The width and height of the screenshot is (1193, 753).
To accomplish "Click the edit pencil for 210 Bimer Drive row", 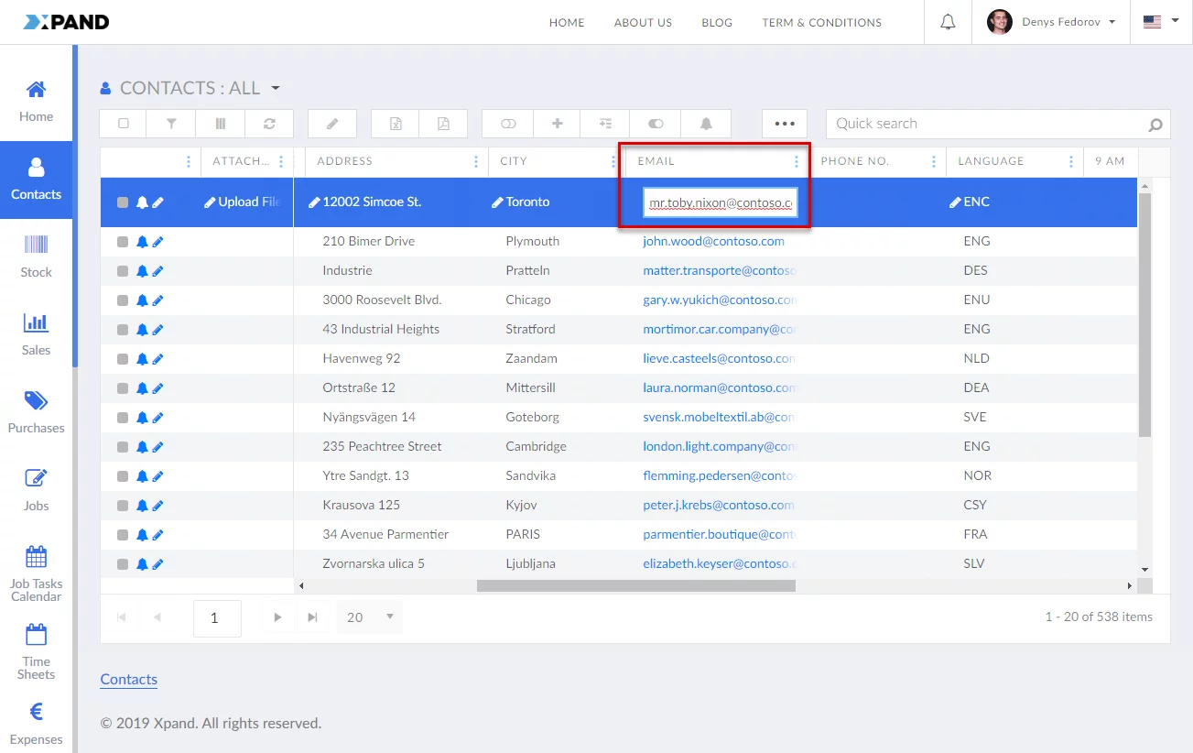I will tap(157, 242).
